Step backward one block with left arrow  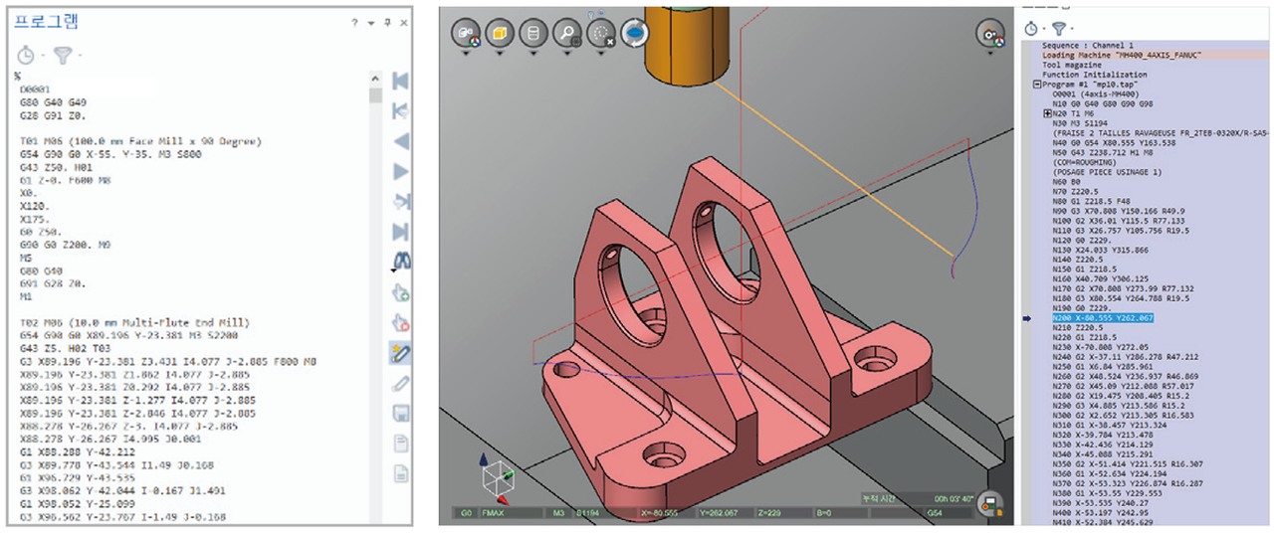tap(401, 142)
